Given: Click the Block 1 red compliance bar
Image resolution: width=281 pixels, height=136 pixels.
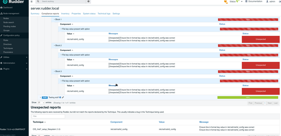Looking at the screenshot, I should click(x=248, y=20).
